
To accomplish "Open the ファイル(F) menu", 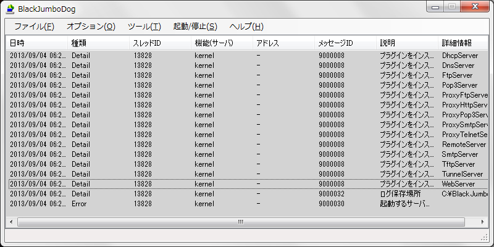I will coord(35,27).
